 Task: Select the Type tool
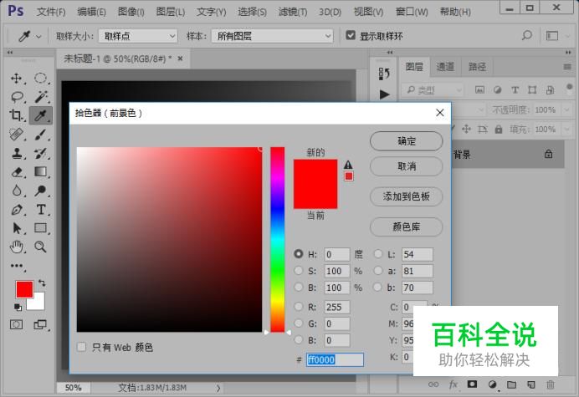tap(41, 210)
